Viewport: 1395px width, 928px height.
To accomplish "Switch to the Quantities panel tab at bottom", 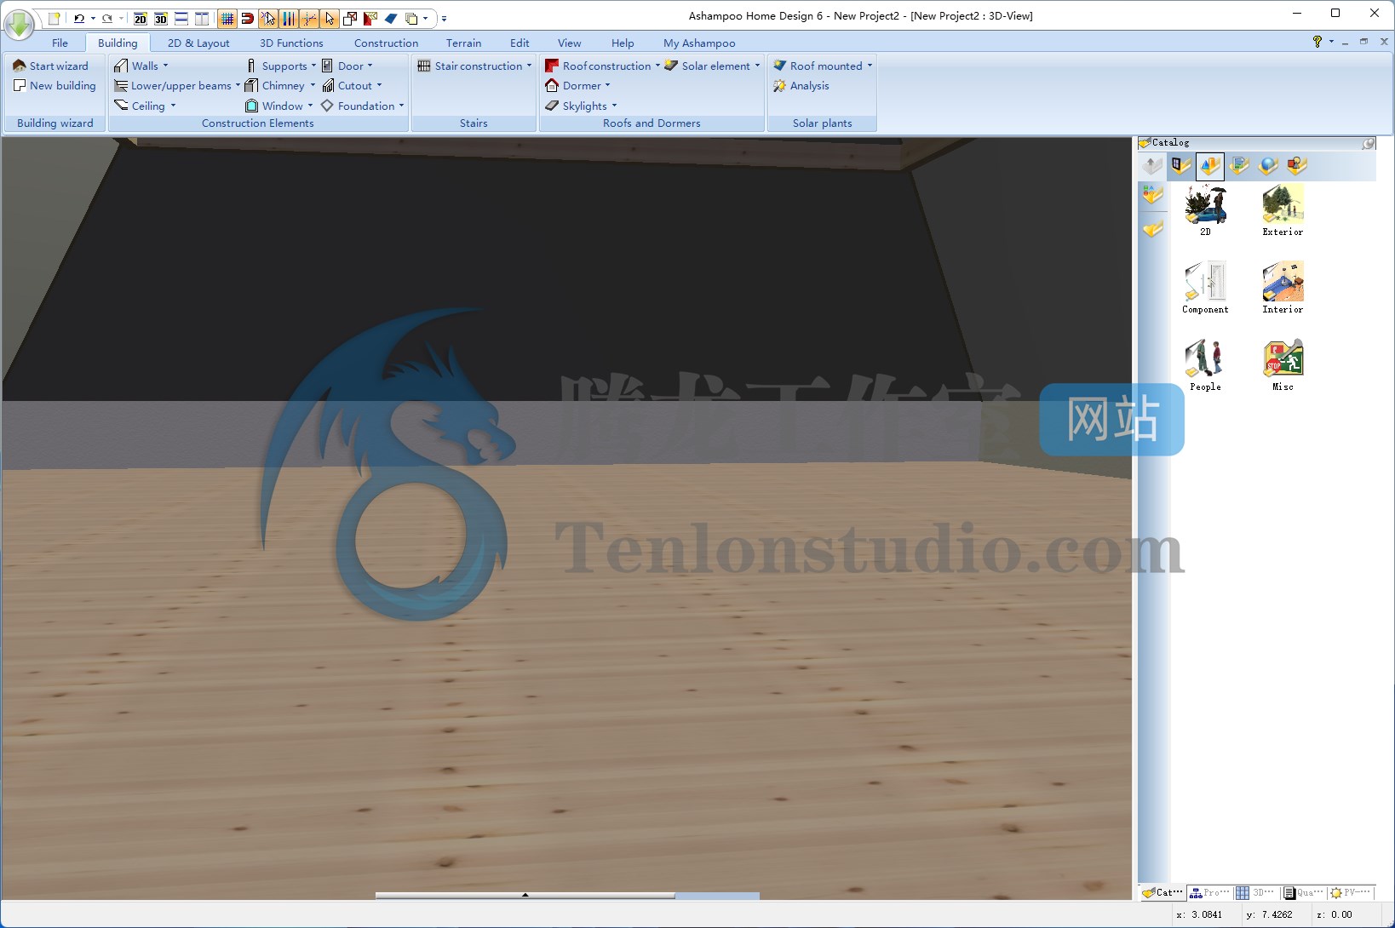I will pyautogui.click(x=1304, y=892).
